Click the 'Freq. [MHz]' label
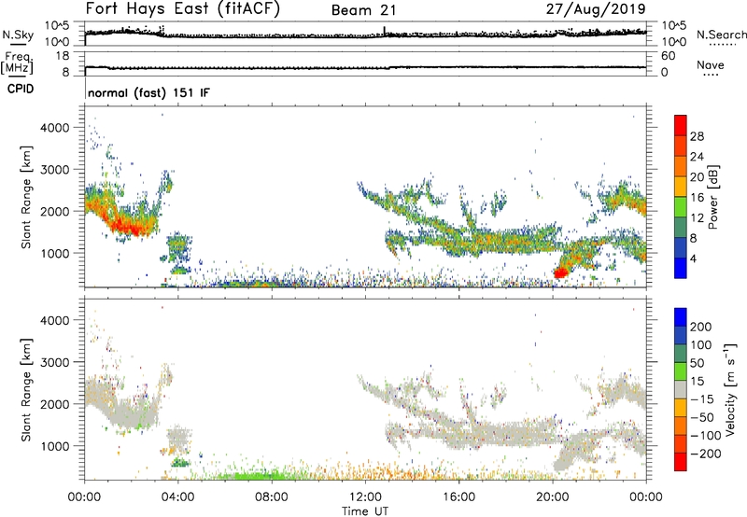 click(18, 63)
